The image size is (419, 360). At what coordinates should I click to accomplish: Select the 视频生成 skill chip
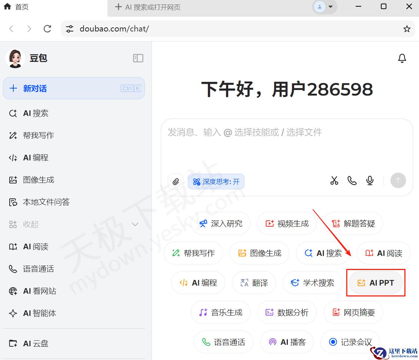click(287, 223)
